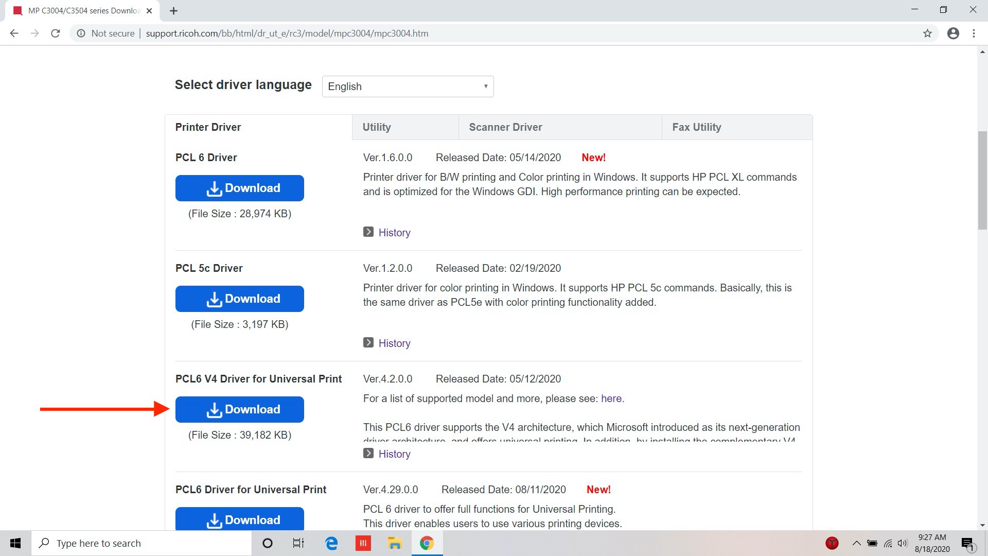
Task: Download the PCL 5c Driver
Action: point(239,299)
